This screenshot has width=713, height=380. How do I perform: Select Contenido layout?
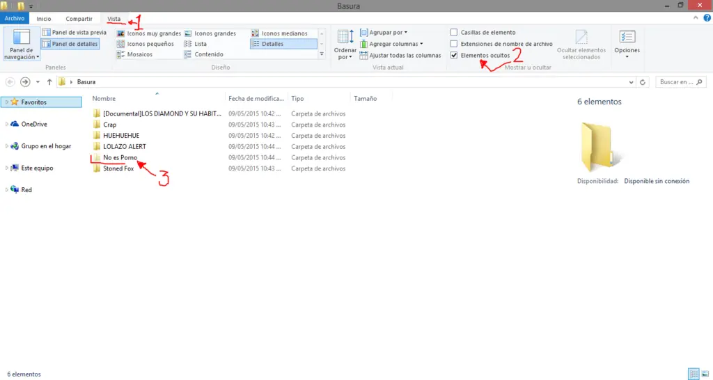(x=204, y=54)
